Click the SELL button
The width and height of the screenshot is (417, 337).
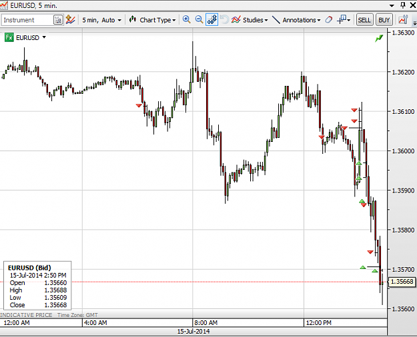pyautogui.click(x=364, y=20)
